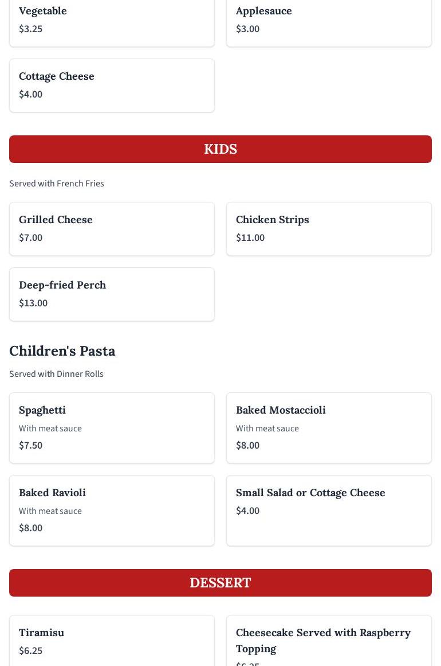
Task: Click Small Salad or Cottage Cheese item
Action: pos(329,510)
